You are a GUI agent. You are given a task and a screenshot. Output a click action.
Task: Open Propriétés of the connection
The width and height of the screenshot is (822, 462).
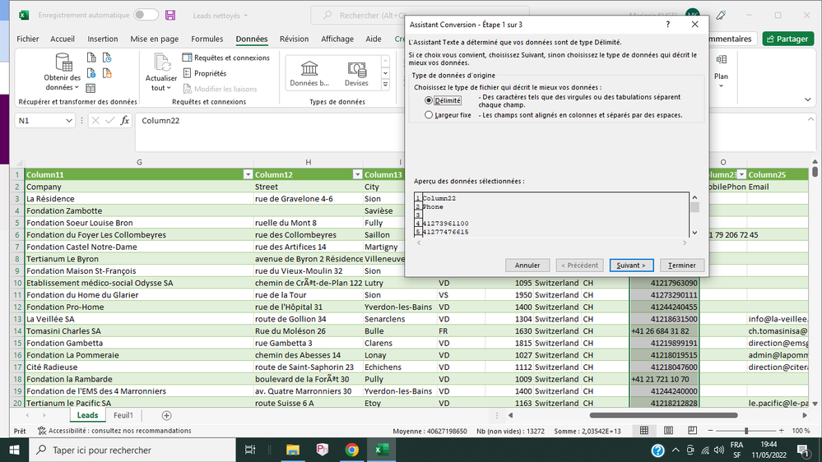coord(204,73)
